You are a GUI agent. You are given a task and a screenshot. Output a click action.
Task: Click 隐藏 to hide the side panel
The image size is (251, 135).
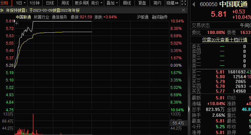172,3
